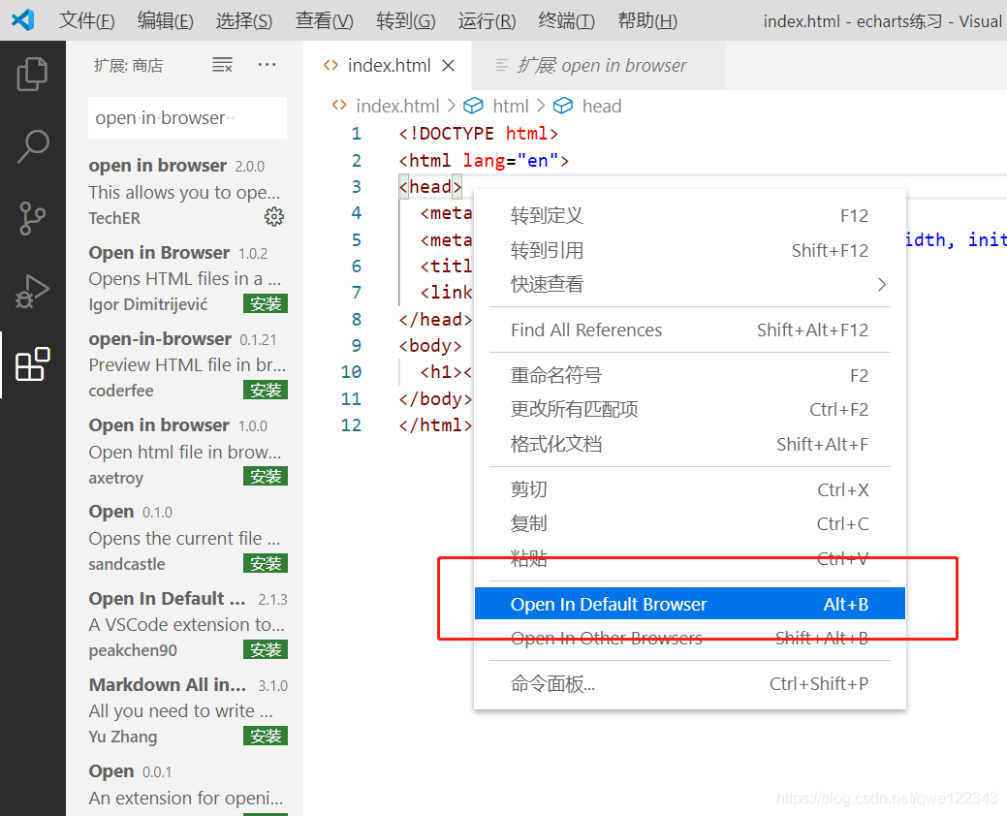Choose 粘贴 from context menu
This screenshot has height=816, width=1007.
point(690,558)
